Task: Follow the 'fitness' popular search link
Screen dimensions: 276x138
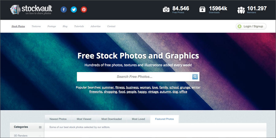Action: [120, 87]
